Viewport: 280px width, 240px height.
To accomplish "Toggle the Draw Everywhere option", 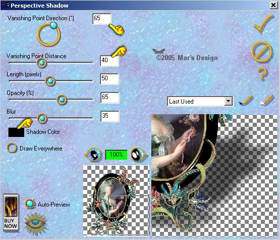I will tap(12, 148).
